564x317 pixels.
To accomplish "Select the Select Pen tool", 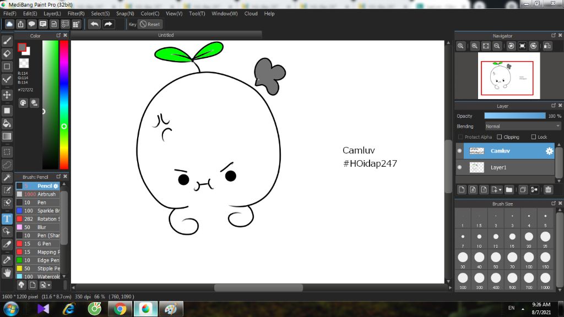I will tap(7, 190).
